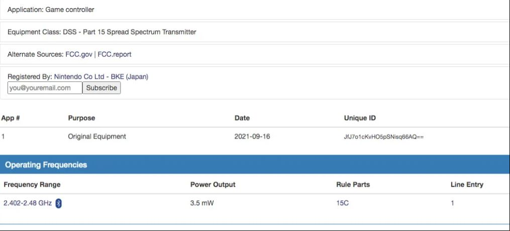Select the Unique ID value JfJ7o1cKvHO5pSNisq66AQ==
Image resolution: width=510 pixels, height=231 pixels.
[x=384, y=137]
